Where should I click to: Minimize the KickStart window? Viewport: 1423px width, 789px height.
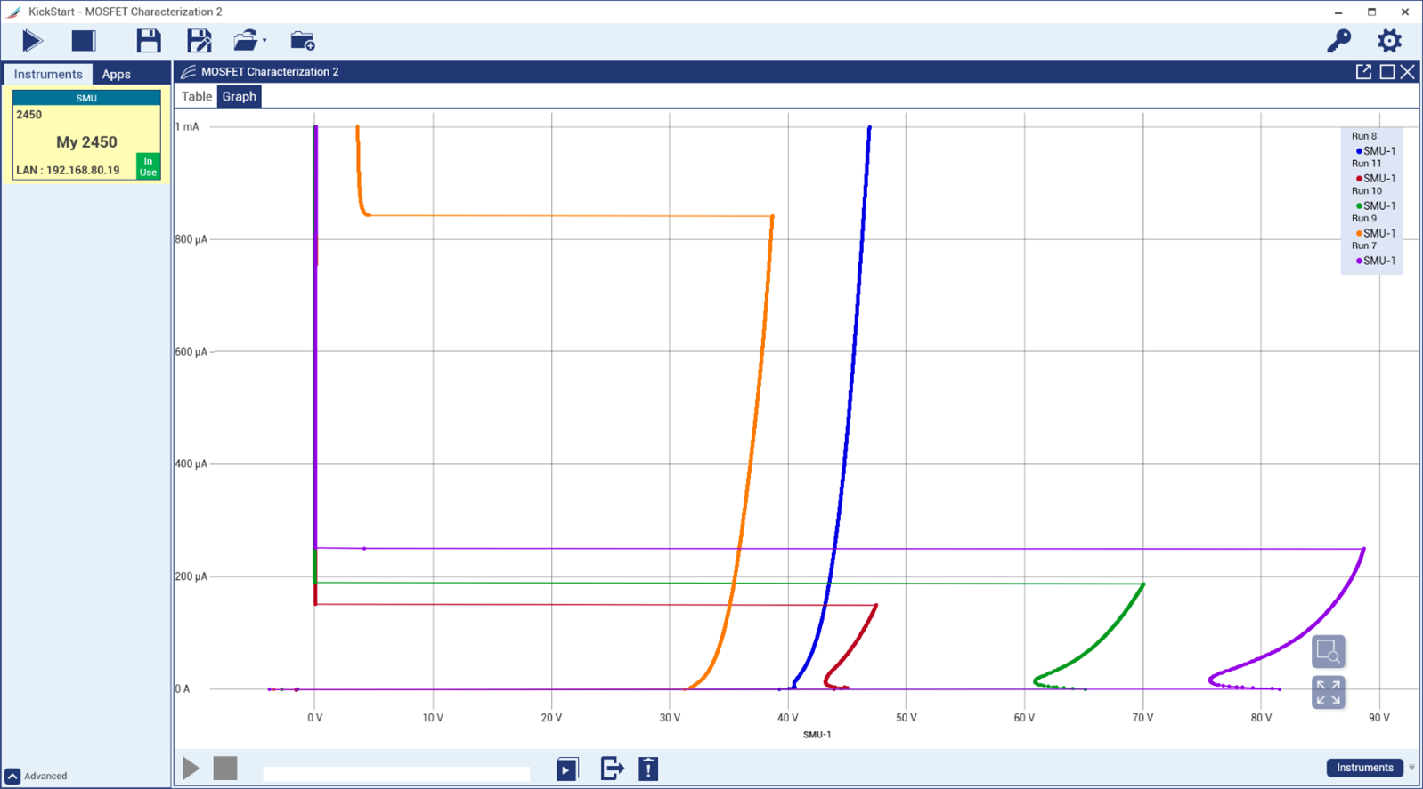pos(1338,12)
